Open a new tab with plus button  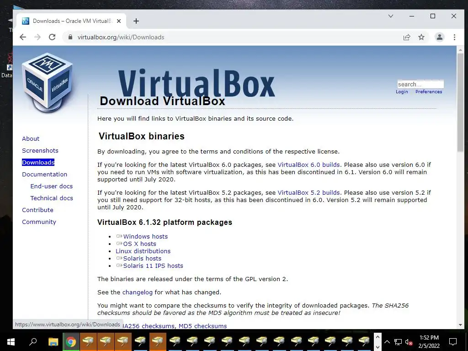136,21
